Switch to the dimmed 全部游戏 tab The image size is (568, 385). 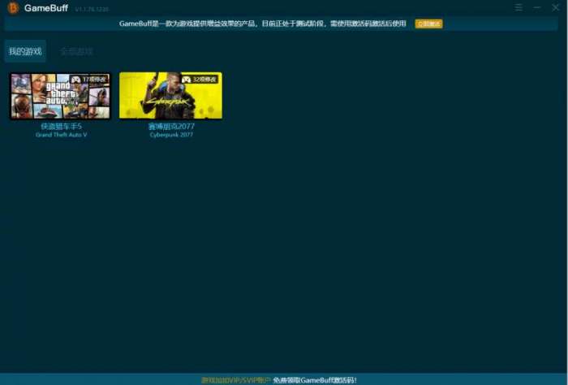click(x=76, y=51)
